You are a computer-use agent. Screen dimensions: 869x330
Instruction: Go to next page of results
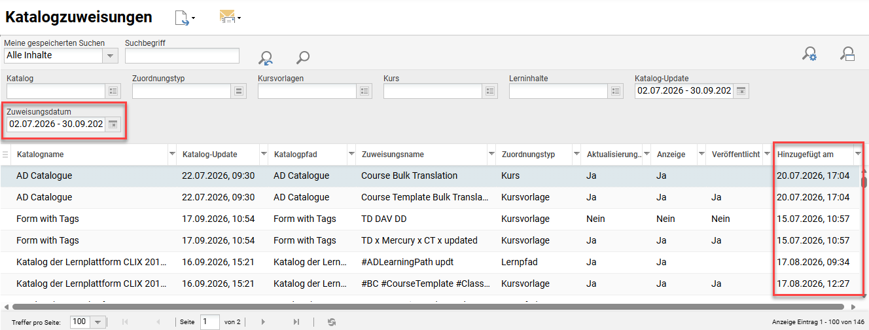(264, 321)
